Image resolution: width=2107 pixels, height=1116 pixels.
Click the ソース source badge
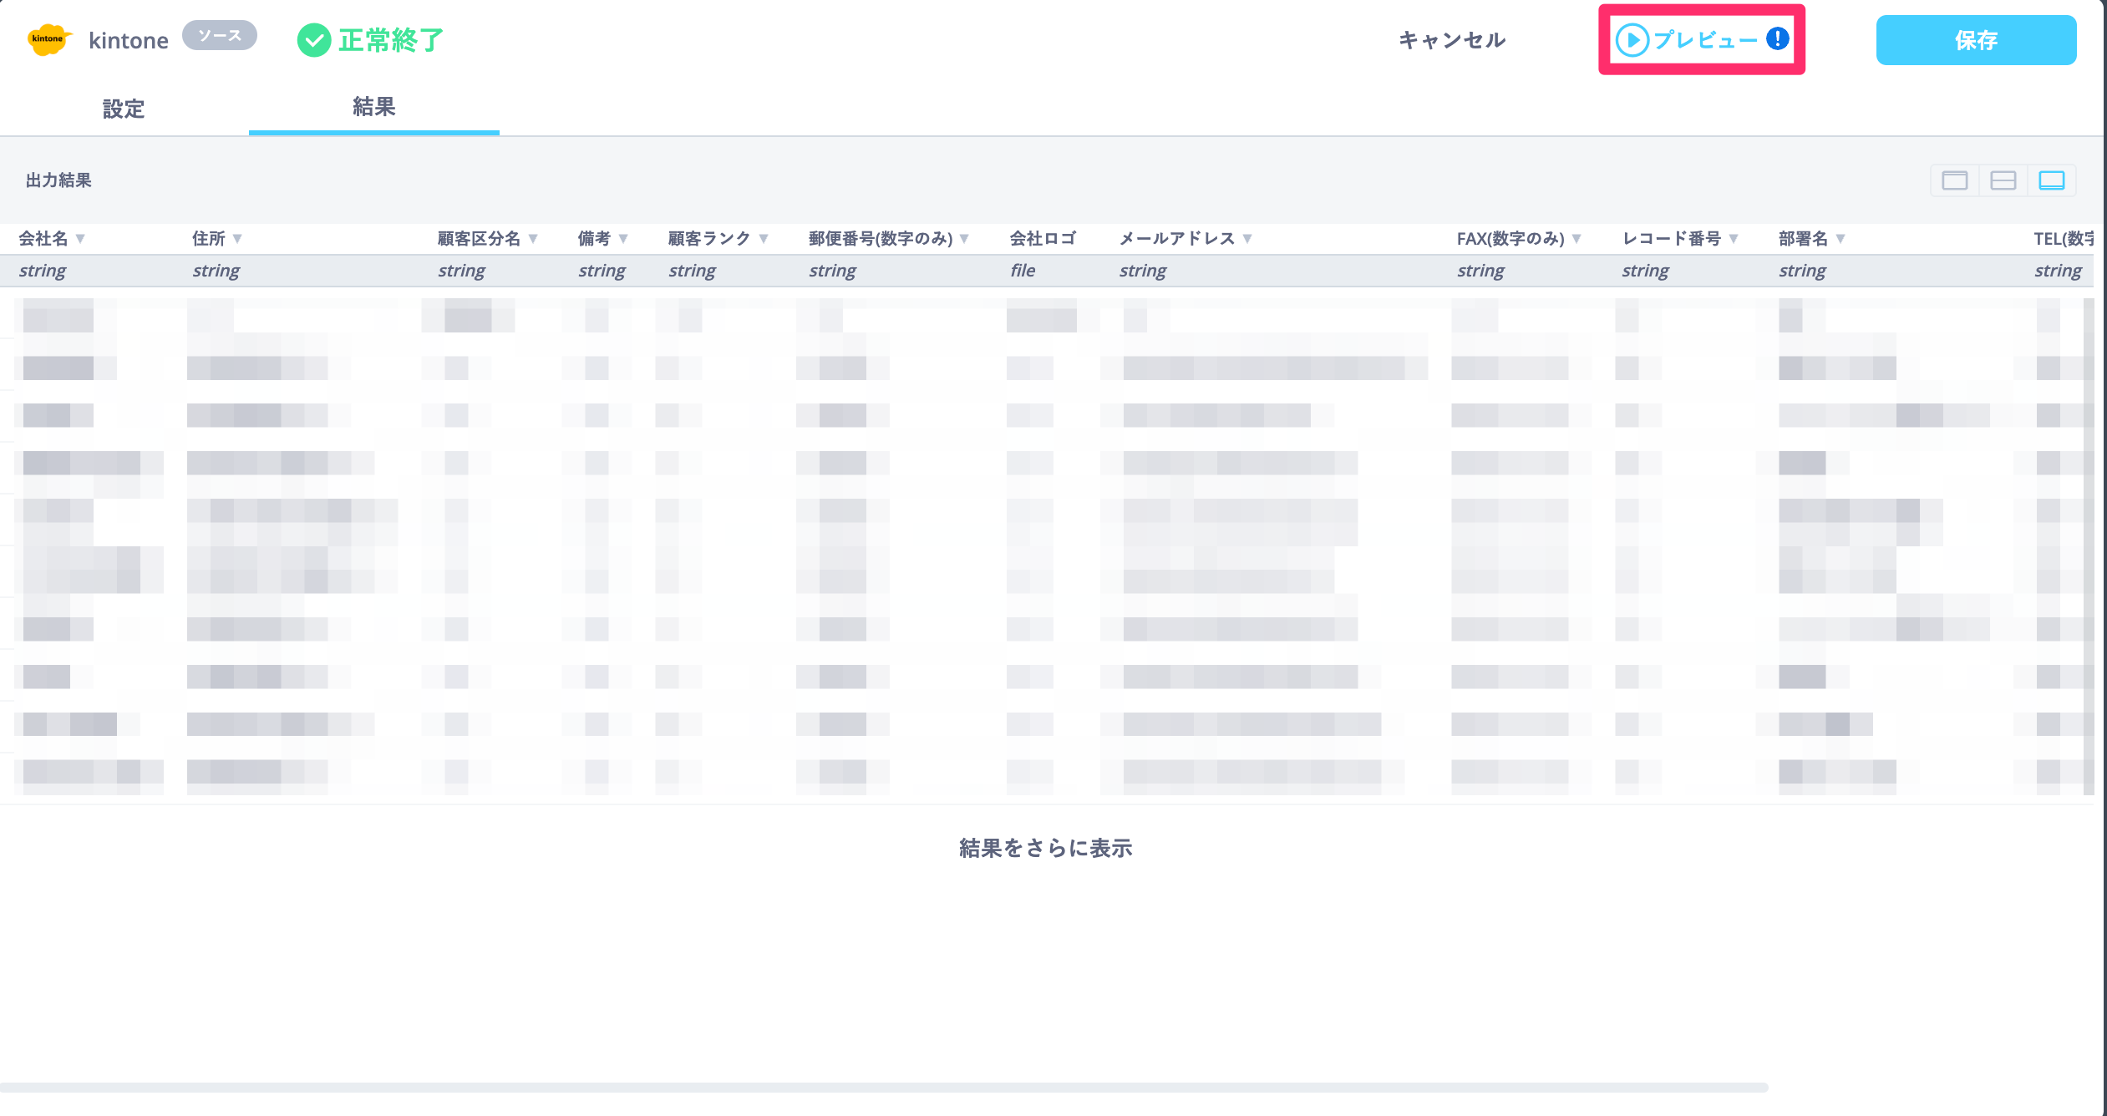pyautogui.click(x=220, y=36)
